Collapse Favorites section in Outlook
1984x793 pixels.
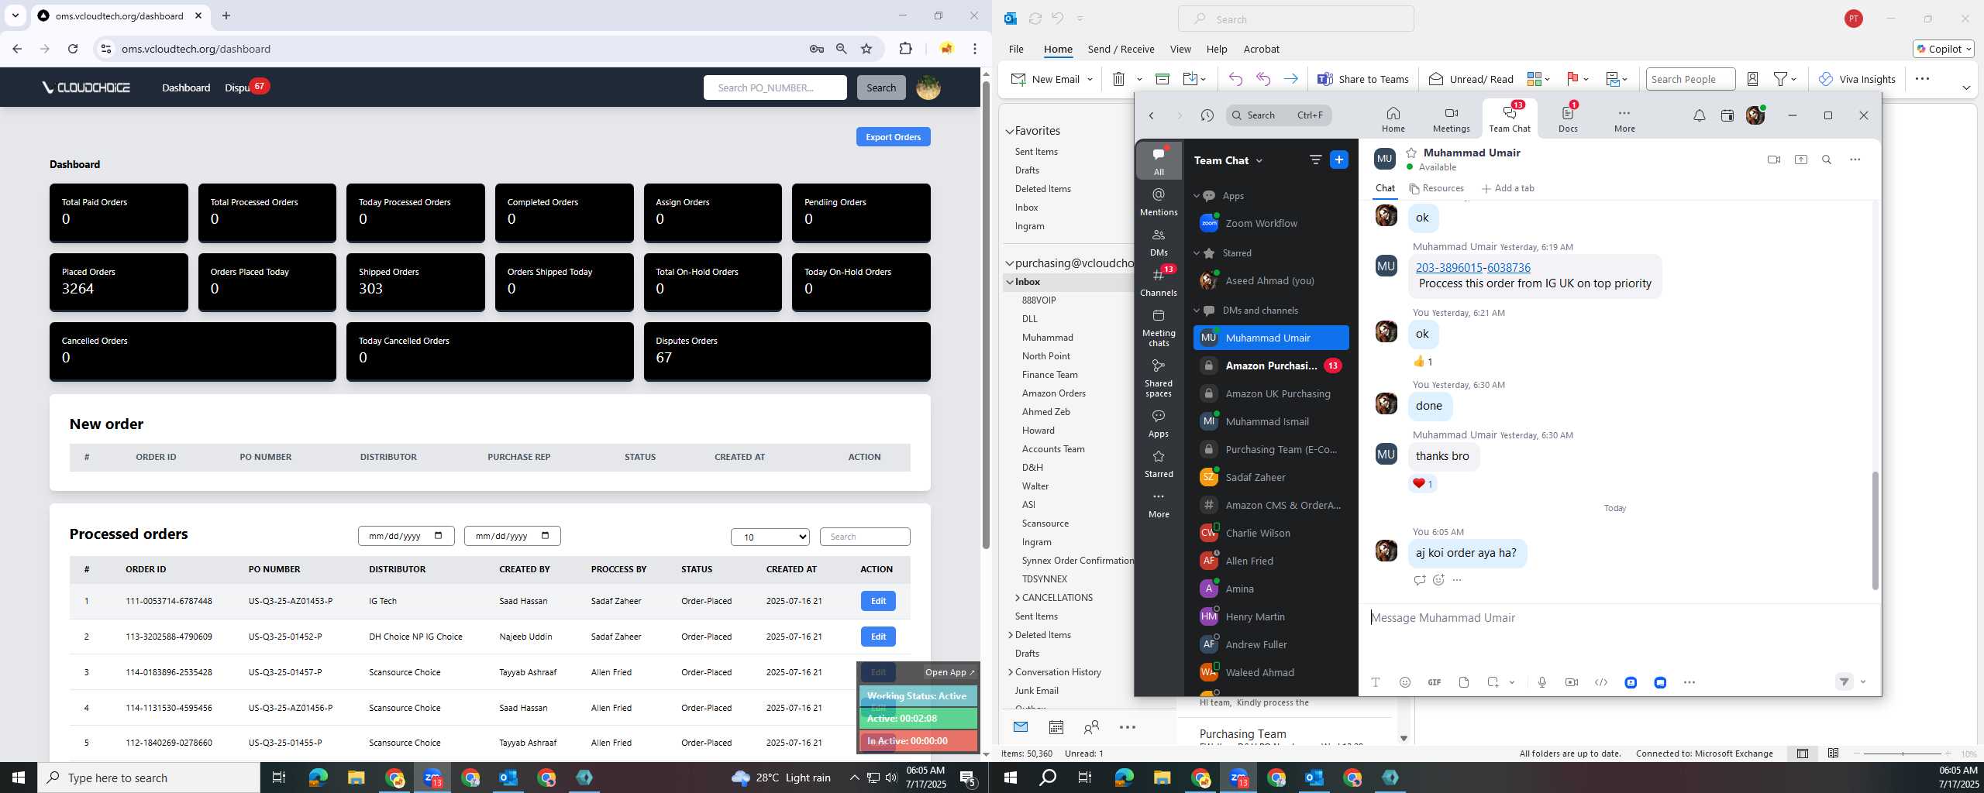(x=1009, y=131)
